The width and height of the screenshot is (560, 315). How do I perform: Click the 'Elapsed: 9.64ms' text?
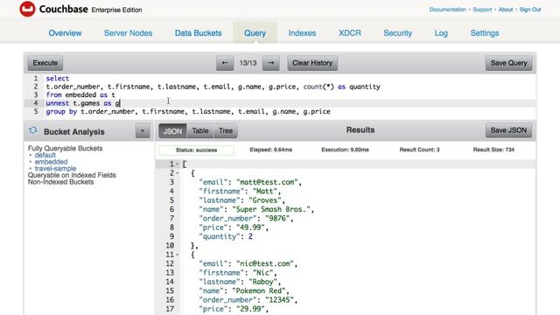(x=270, y=150)
